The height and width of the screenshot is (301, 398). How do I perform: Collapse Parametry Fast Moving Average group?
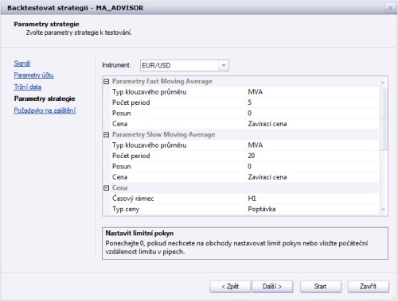point(107,82)
